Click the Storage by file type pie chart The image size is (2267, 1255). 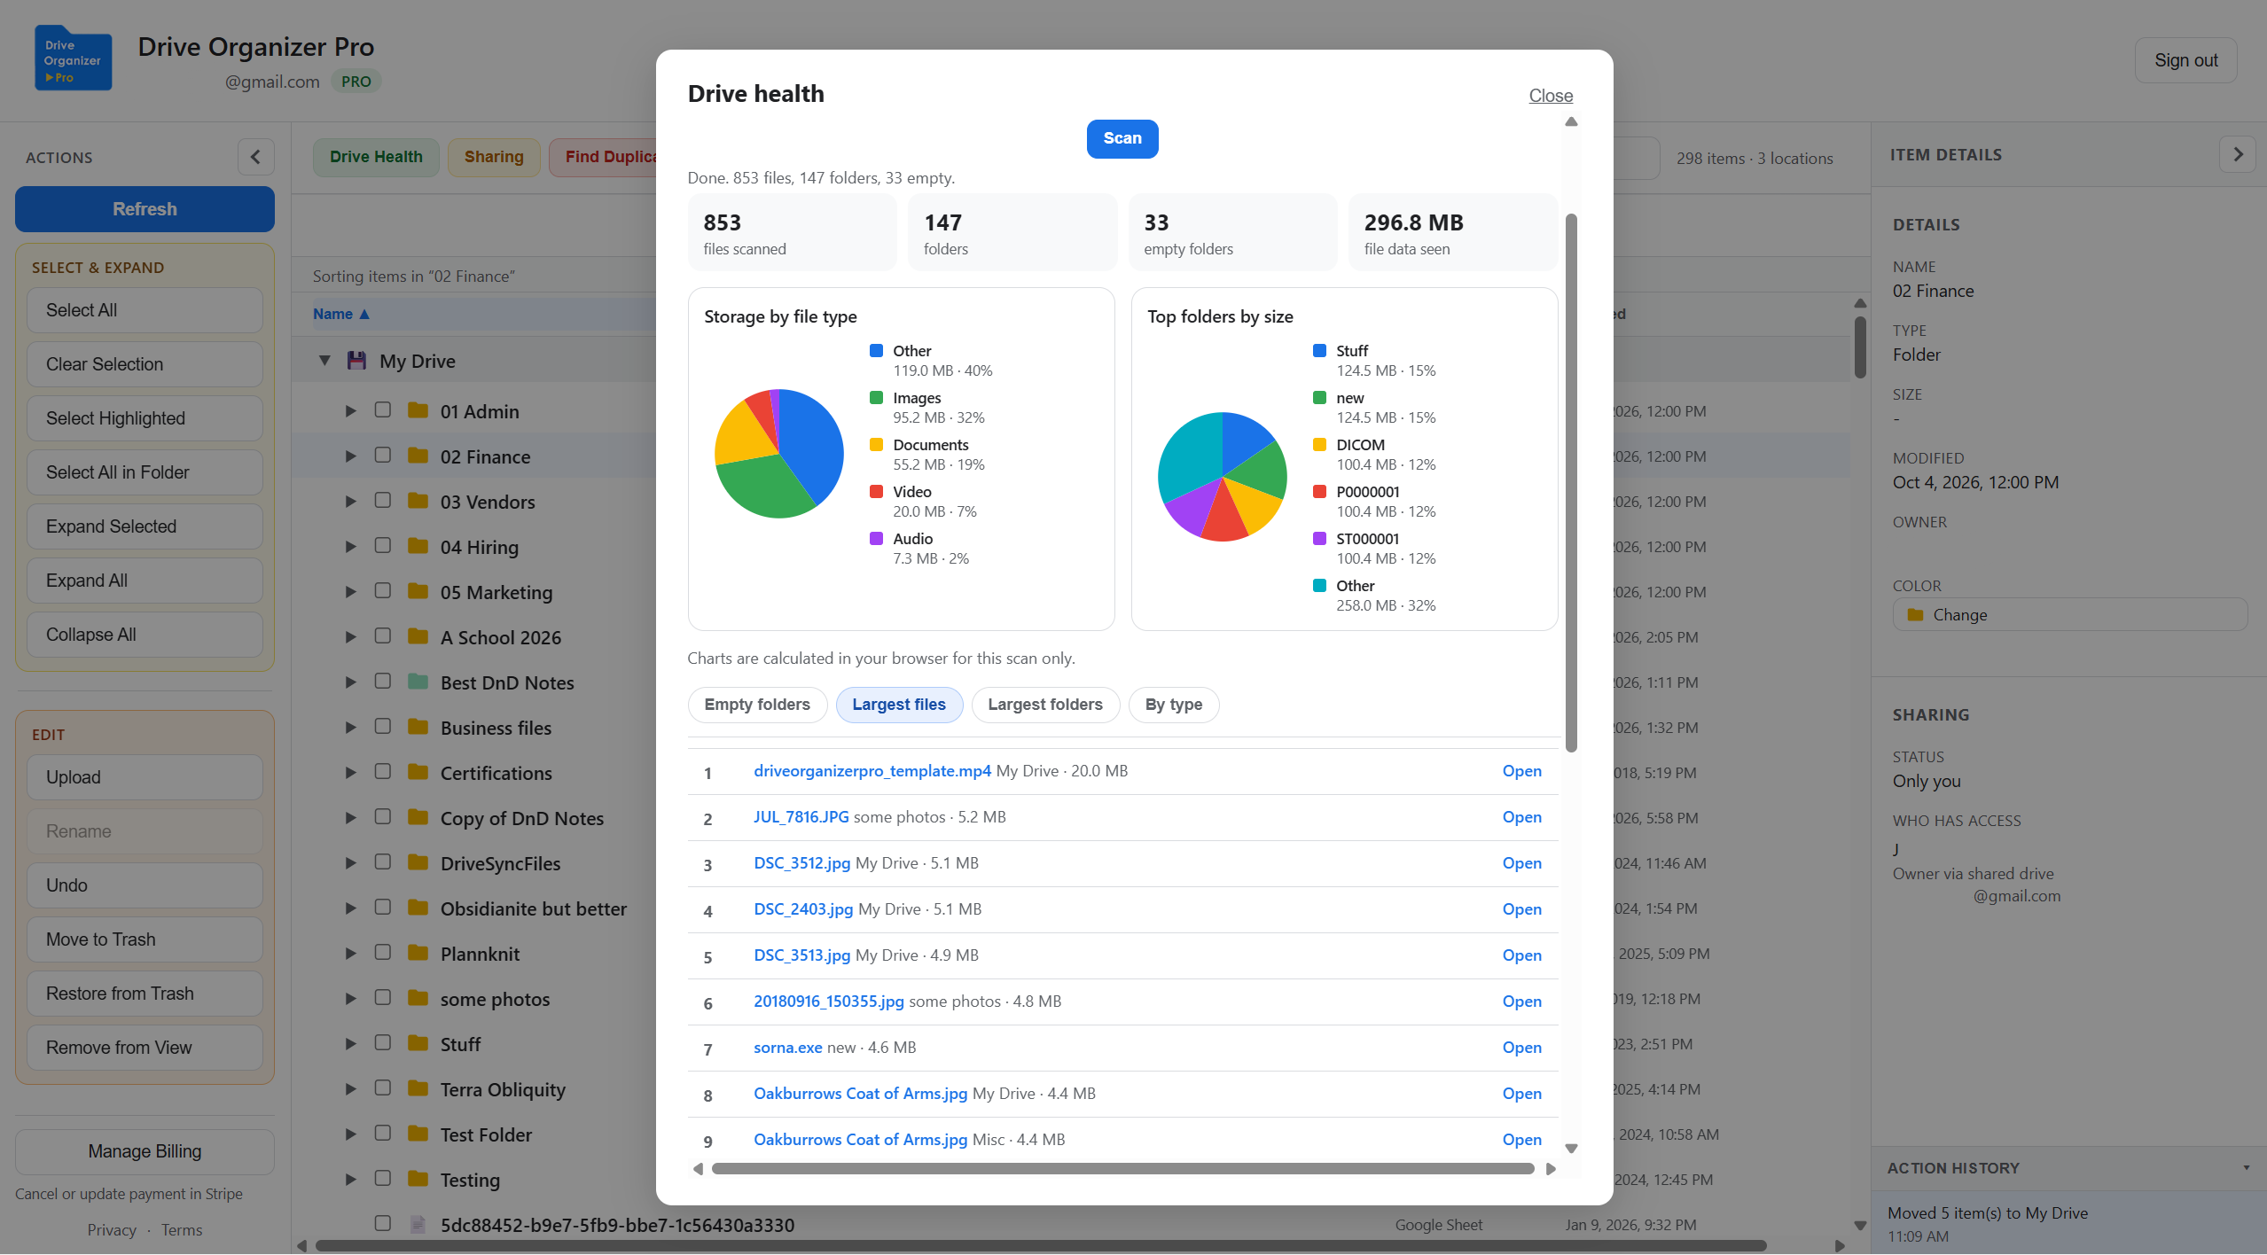pos(778,453)
